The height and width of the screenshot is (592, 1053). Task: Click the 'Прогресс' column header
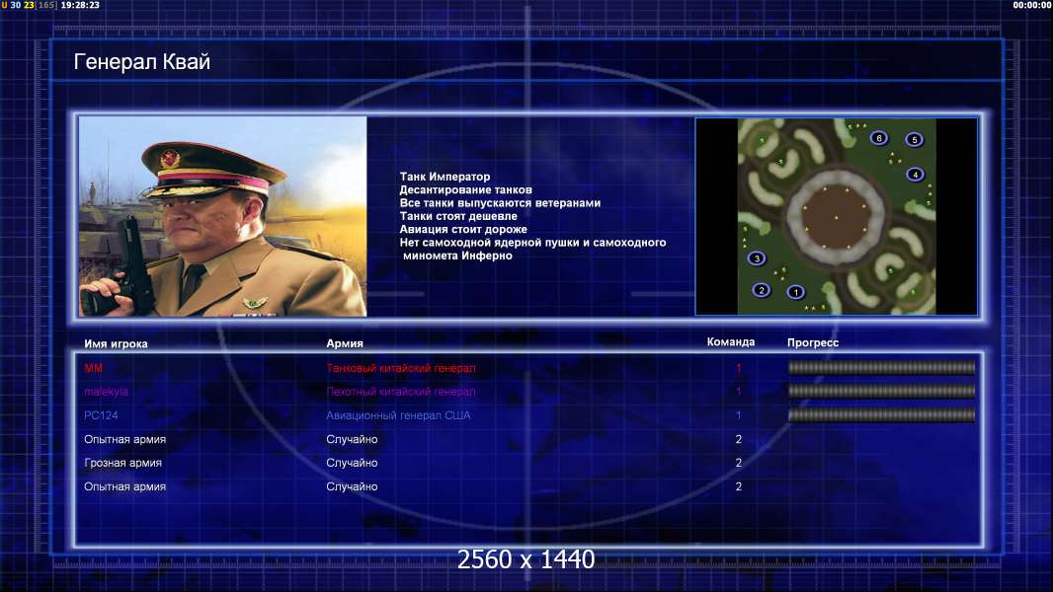pos(813,342)
